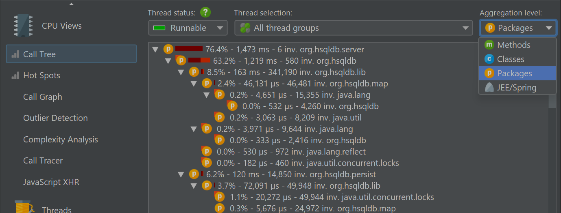
Task: Collapse the org.hsqldb.persist node
Action: click(181, 175)
